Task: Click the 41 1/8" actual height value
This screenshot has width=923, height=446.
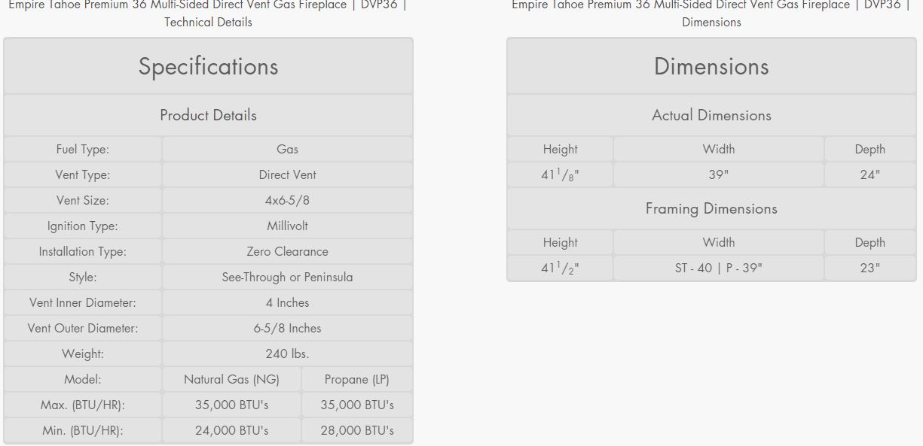Action: coord(560,174)
